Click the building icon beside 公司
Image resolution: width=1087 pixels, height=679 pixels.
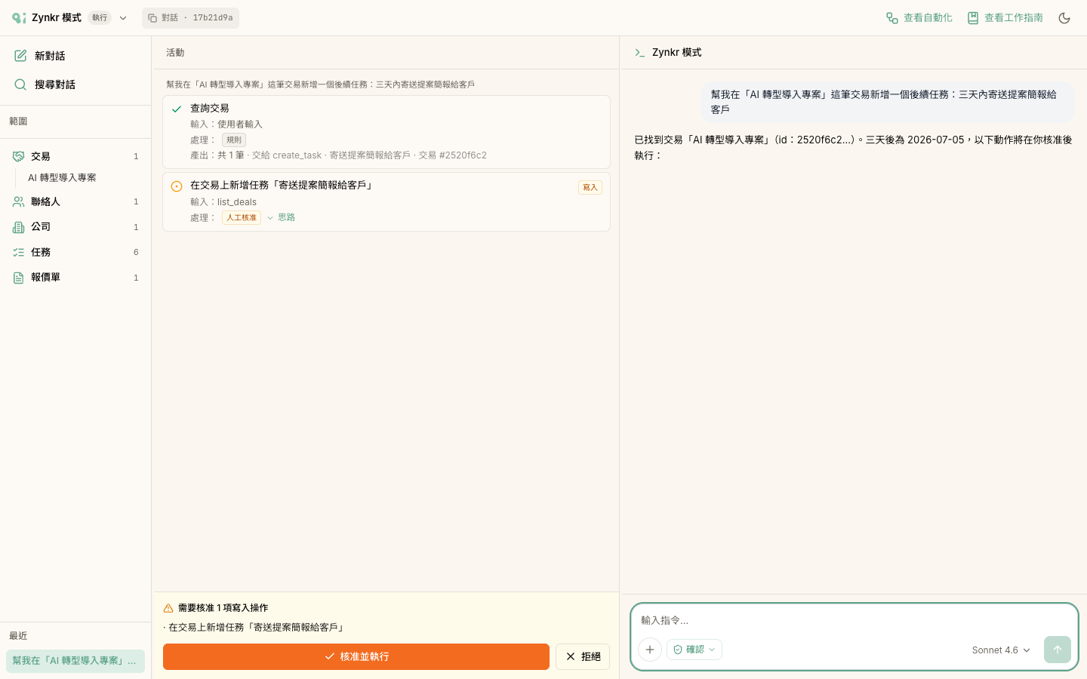(x=19, y=227)
